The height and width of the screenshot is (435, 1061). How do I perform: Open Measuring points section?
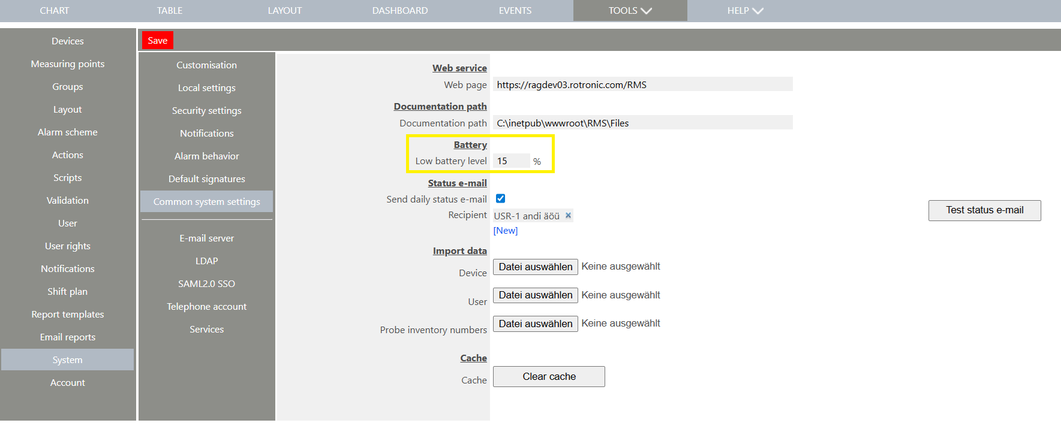point(68,64)
